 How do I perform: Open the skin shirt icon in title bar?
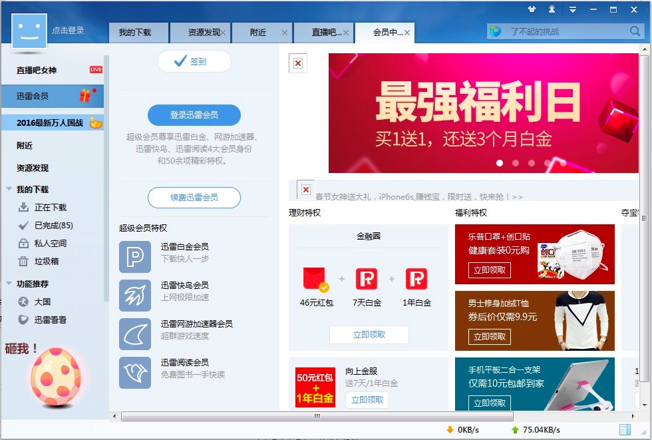pyautogui.click(x=532, y=9)
